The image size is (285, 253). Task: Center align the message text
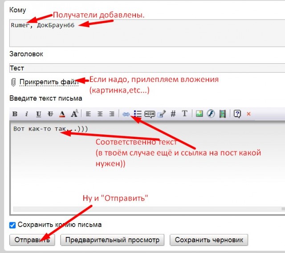click(100, 114)
